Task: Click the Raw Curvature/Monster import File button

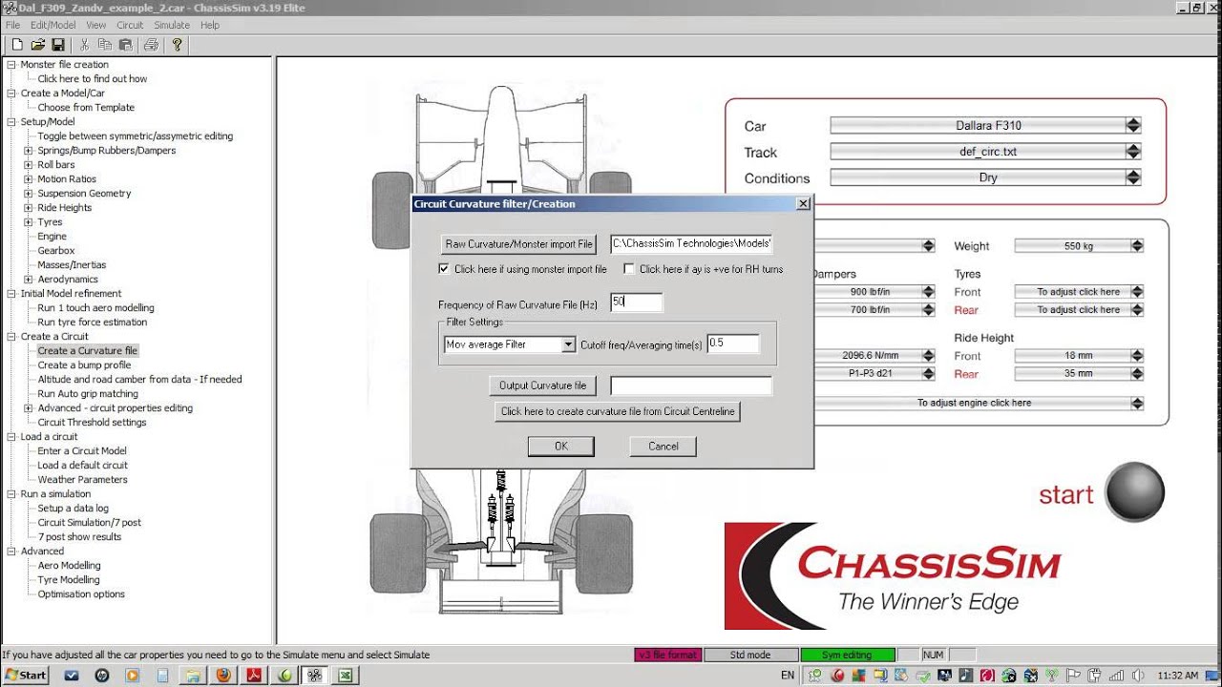Action: 518,244
